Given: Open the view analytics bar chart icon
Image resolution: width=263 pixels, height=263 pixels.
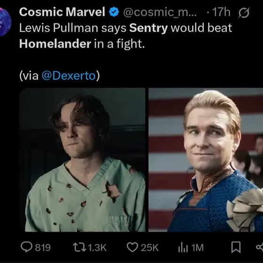Looking at the screenshot, I should coord(183,248).
